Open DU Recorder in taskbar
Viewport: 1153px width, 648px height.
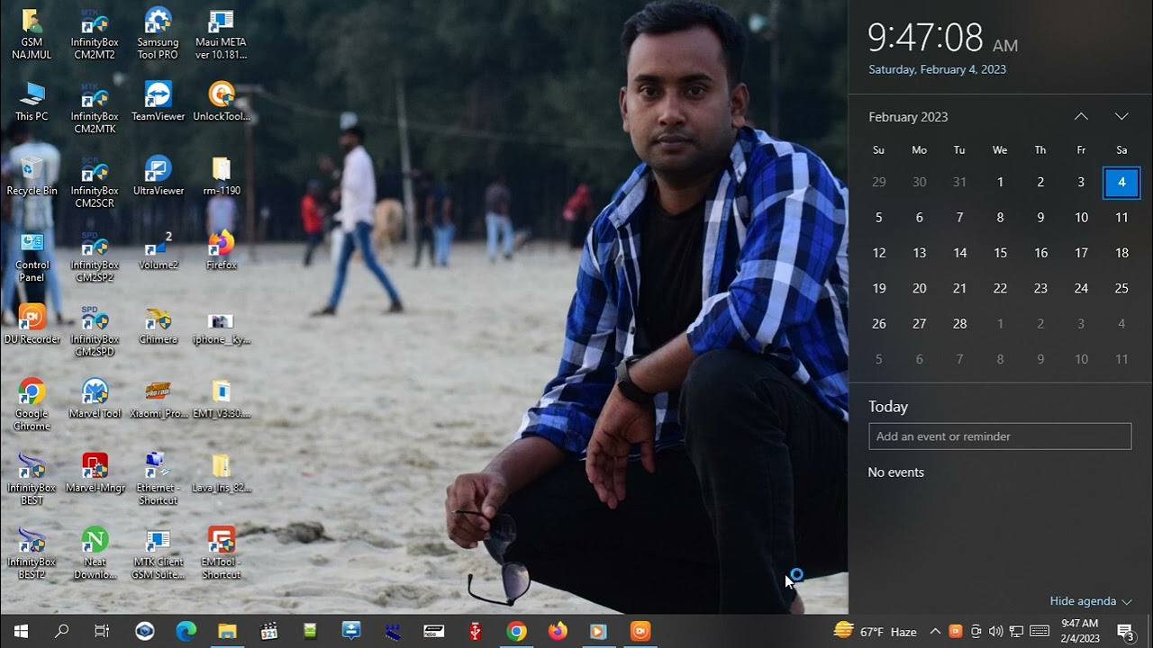(x=640, y=631)
